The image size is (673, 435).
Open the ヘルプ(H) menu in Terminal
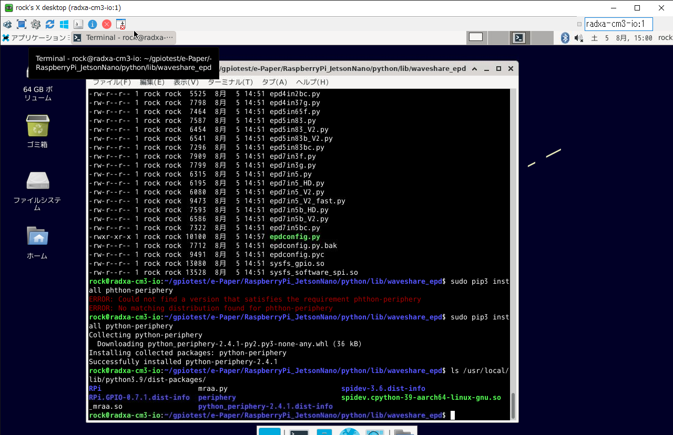click(312, 82)
